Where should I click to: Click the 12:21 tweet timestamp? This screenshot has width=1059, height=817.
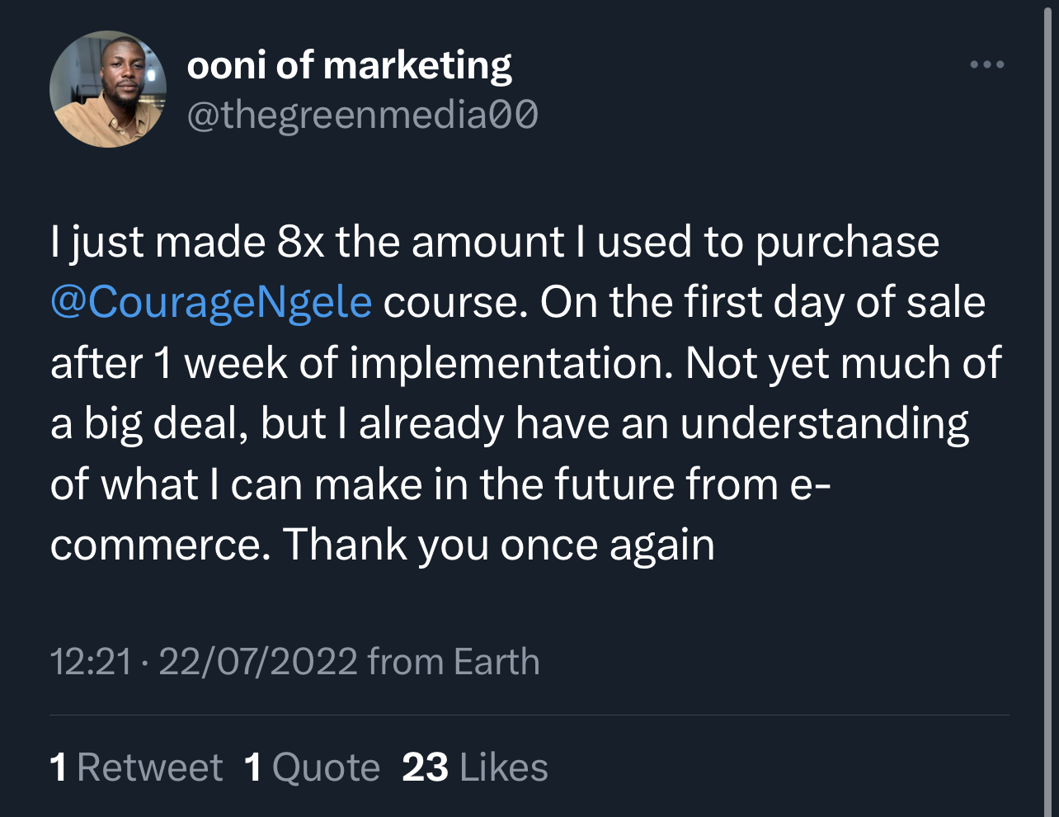point(91,662)
